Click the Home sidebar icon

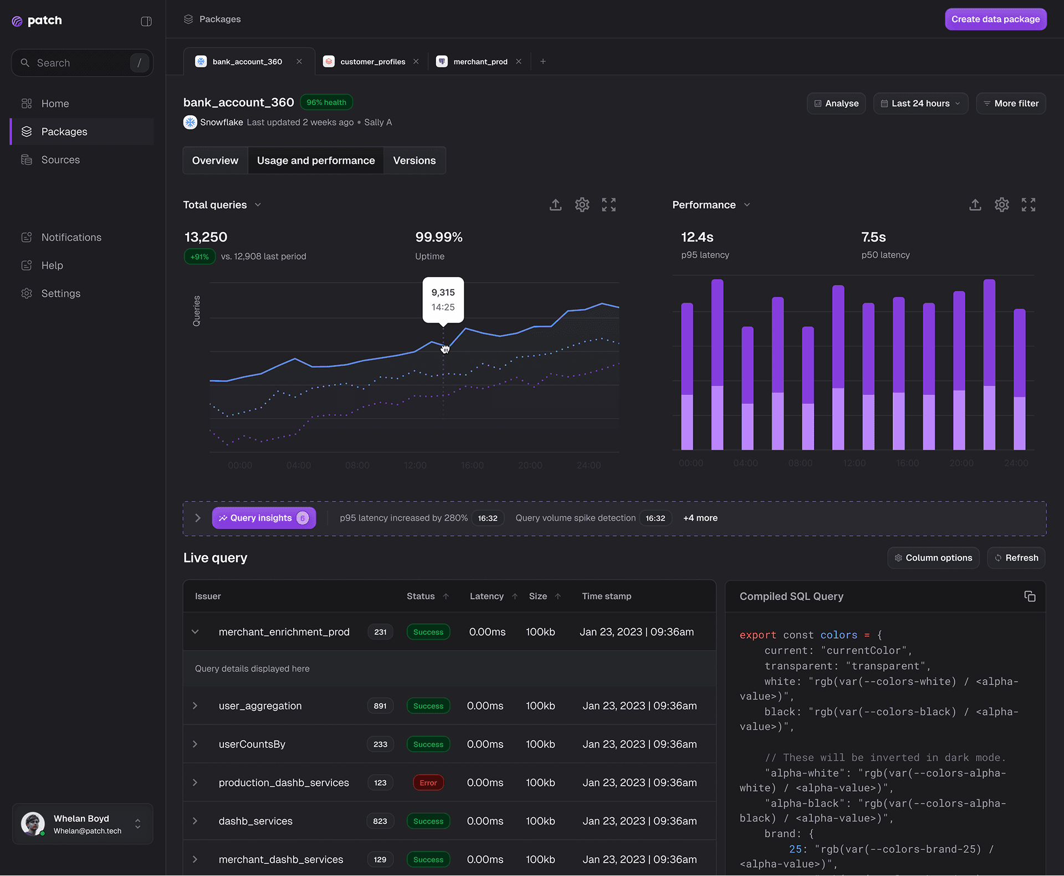click(27, 104)
